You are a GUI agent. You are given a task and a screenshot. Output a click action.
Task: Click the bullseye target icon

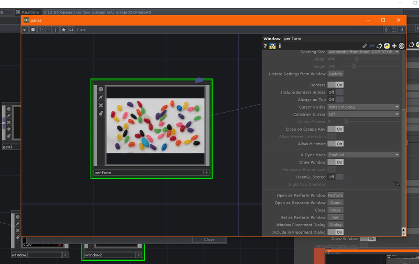tap(401, 46)
